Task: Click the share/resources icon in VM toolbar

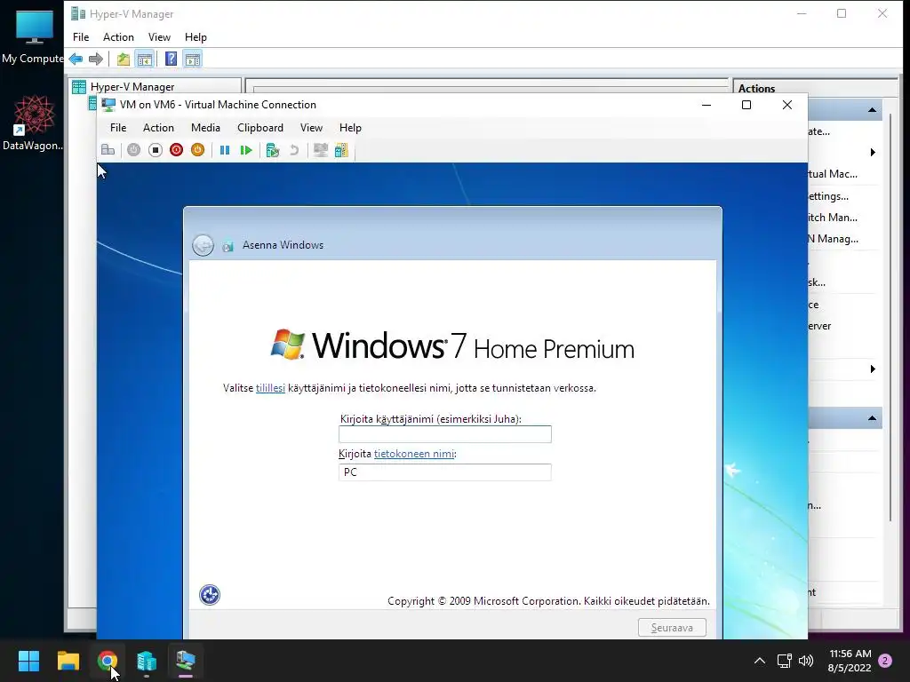Action: (x=341, y=150)
